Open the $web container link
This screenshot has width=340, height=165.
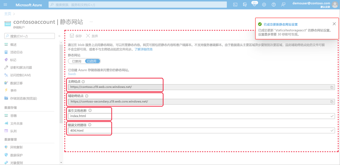[x=72, y=74]
